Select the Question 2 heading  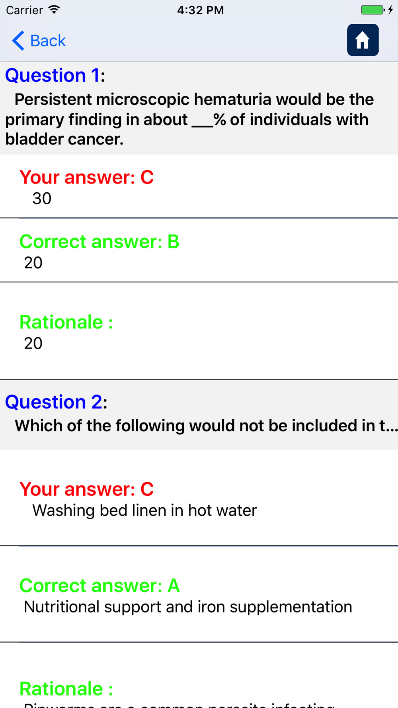[x=56, y=401]
